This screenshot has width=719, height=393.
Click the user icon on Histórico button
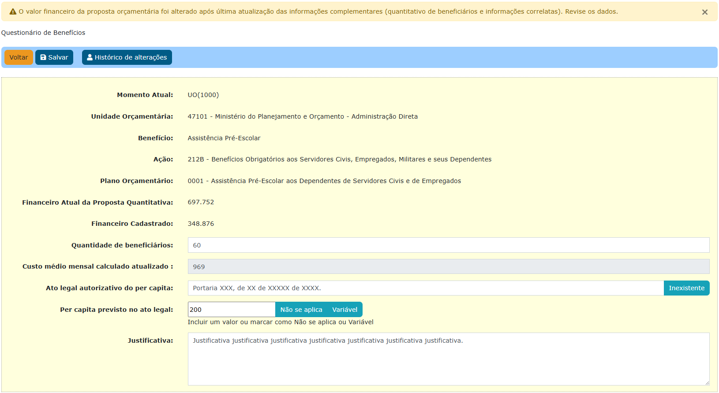coord(90,57)
